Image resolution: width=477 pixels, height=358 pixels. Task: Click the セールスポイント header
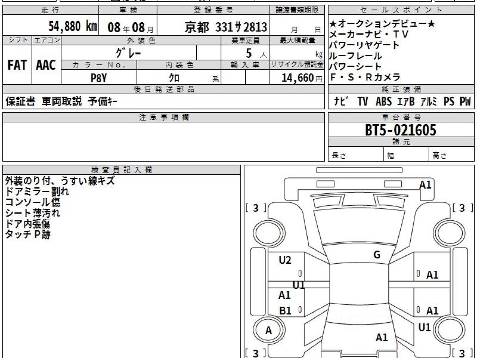(401, 10)
